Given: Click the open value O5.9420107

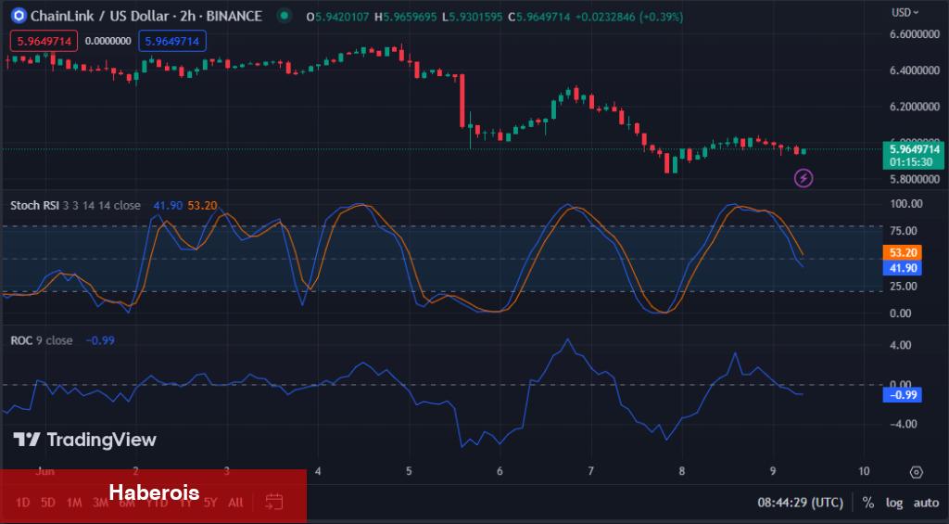Looking at the screenshot, I should tap(337, 17).
